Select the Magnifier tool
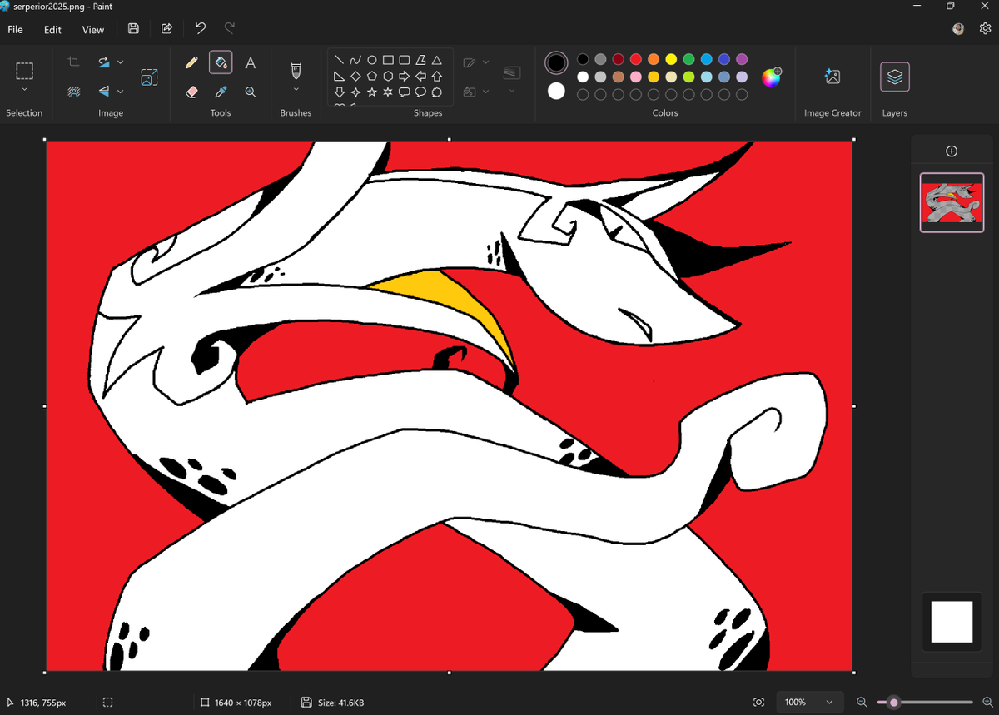This screenshot has width=999, height=715. 250,92
